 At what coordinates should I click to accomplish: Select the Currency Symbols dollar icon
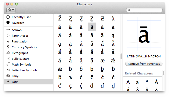pyautogui.click(x=8, y=47)
